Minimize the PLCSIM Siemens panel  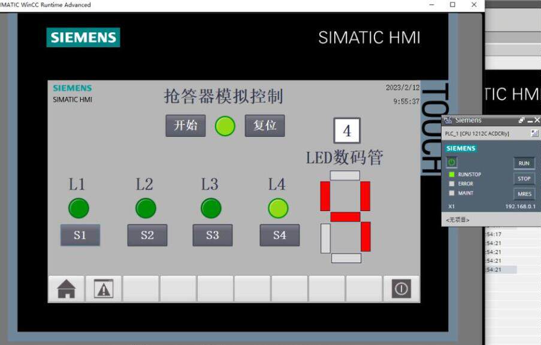[530, 120]
